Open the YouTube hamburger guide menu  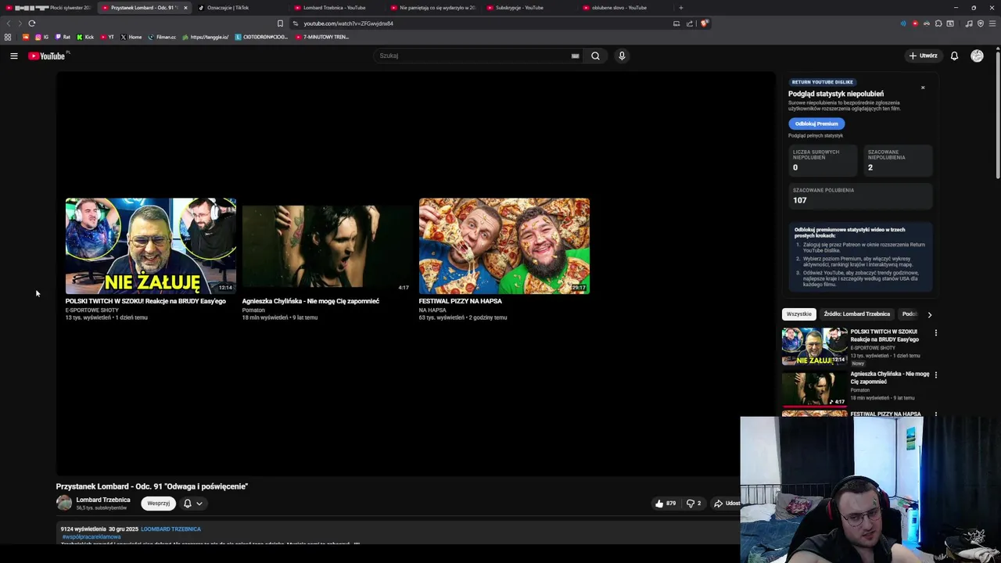click(13, 56)
